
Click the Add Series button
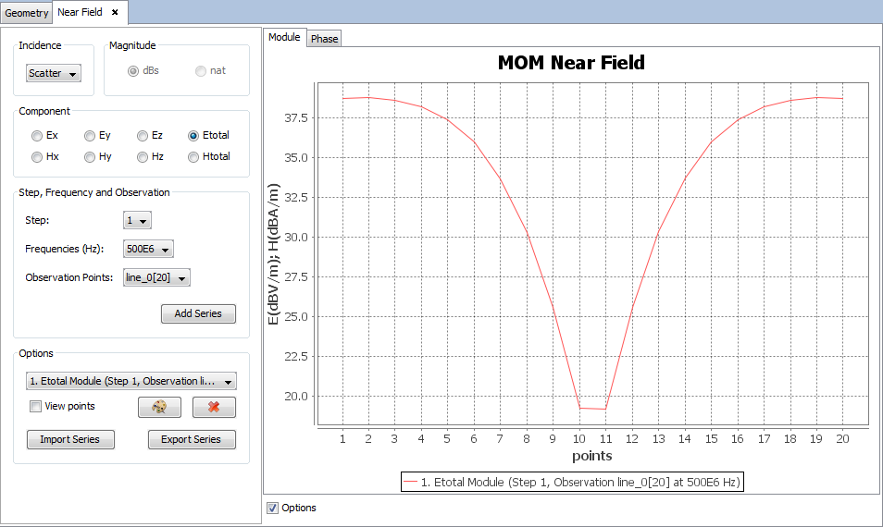point(198,313)
